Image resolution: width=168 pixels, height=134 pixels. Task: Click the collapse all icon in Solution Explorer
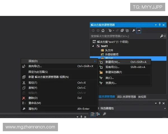122,30
